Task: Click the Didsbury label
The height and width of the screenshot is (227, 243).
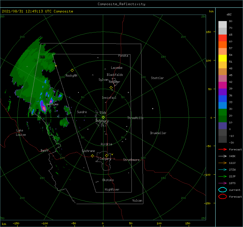Action: pyautogui.click(x=102, y=121)
